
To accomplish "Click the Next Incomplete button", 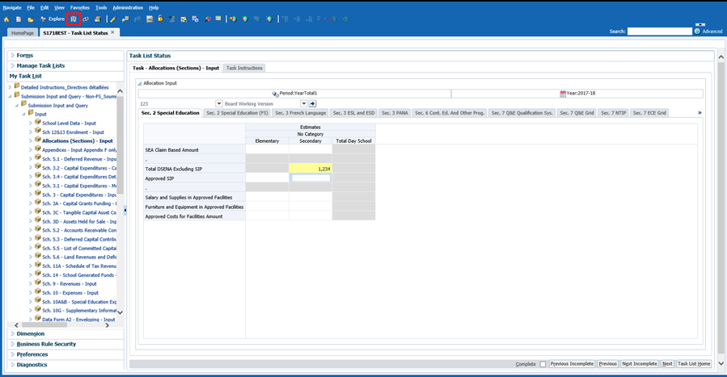I will click(639, 364).
